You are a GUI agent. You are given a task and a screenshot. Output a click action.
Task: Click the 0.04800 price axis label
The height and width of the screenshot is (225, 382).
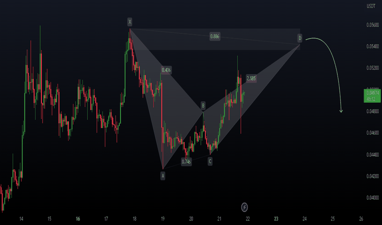373,111
